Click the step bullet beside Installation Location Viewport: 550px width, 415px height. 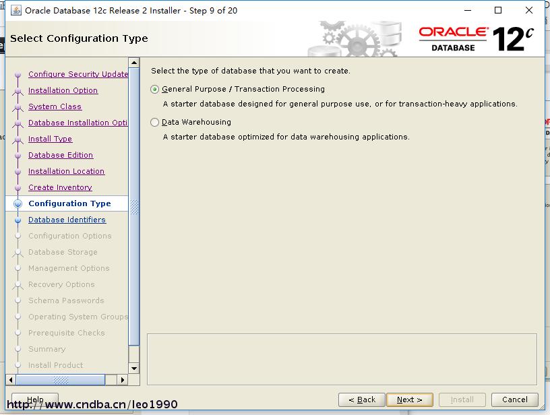click(18, 171)
